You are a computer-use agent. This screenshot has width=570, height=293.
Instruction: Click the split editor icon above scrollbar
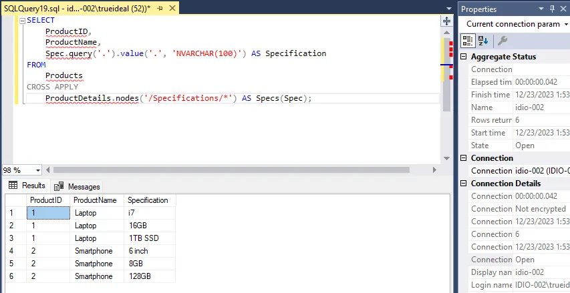point(446,21)
